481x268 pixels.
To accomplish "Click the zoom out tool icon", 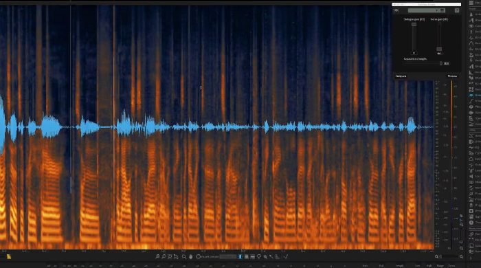I will 164,256.
